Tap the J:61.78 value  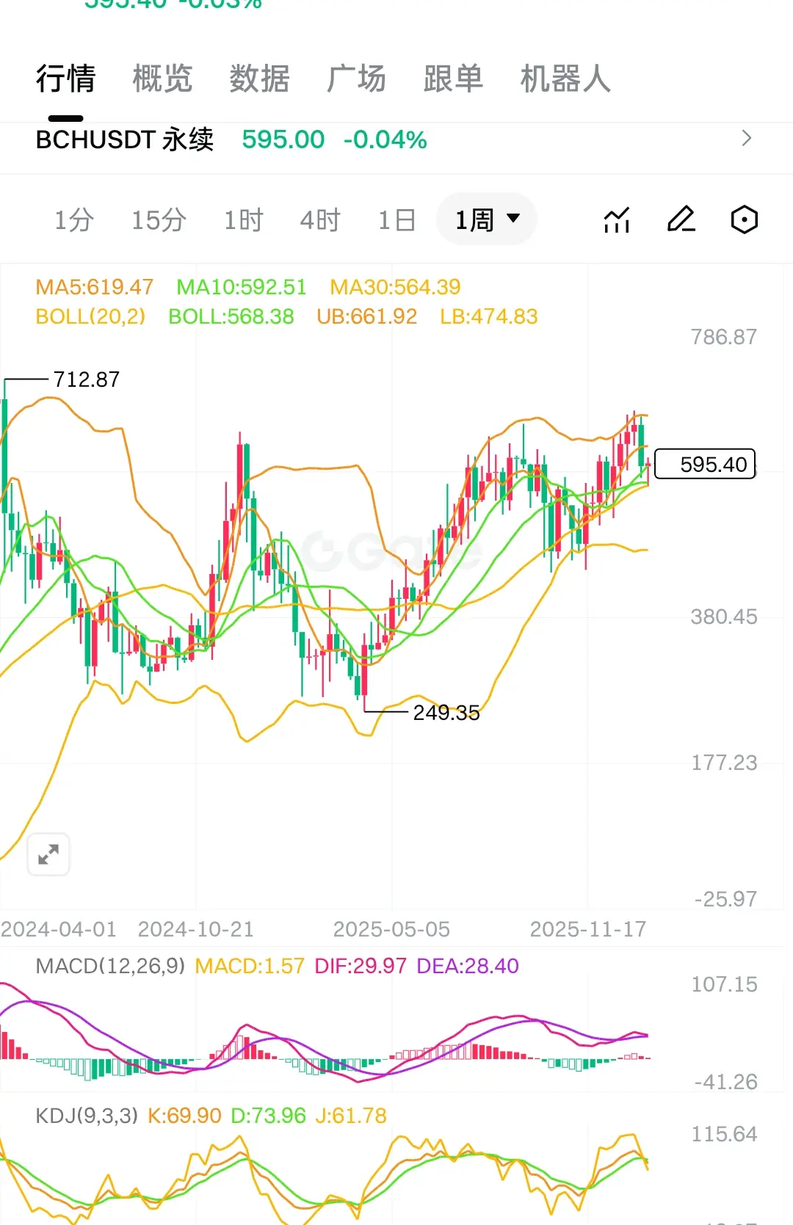coord(351,1116)
